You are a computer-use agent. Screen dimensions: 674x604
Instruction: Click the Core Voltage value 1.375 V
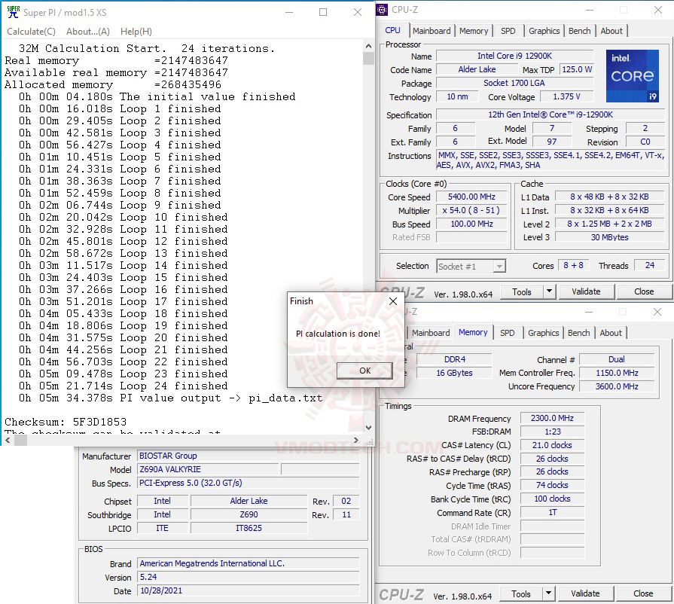click(x=566, y=96)
